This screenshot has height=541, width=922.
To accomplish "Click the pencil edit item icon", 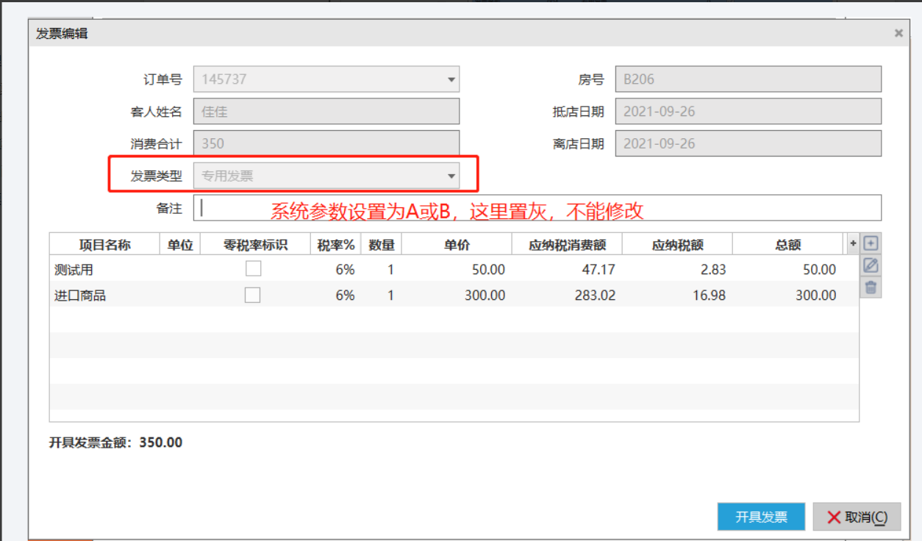I will point(871,265).
